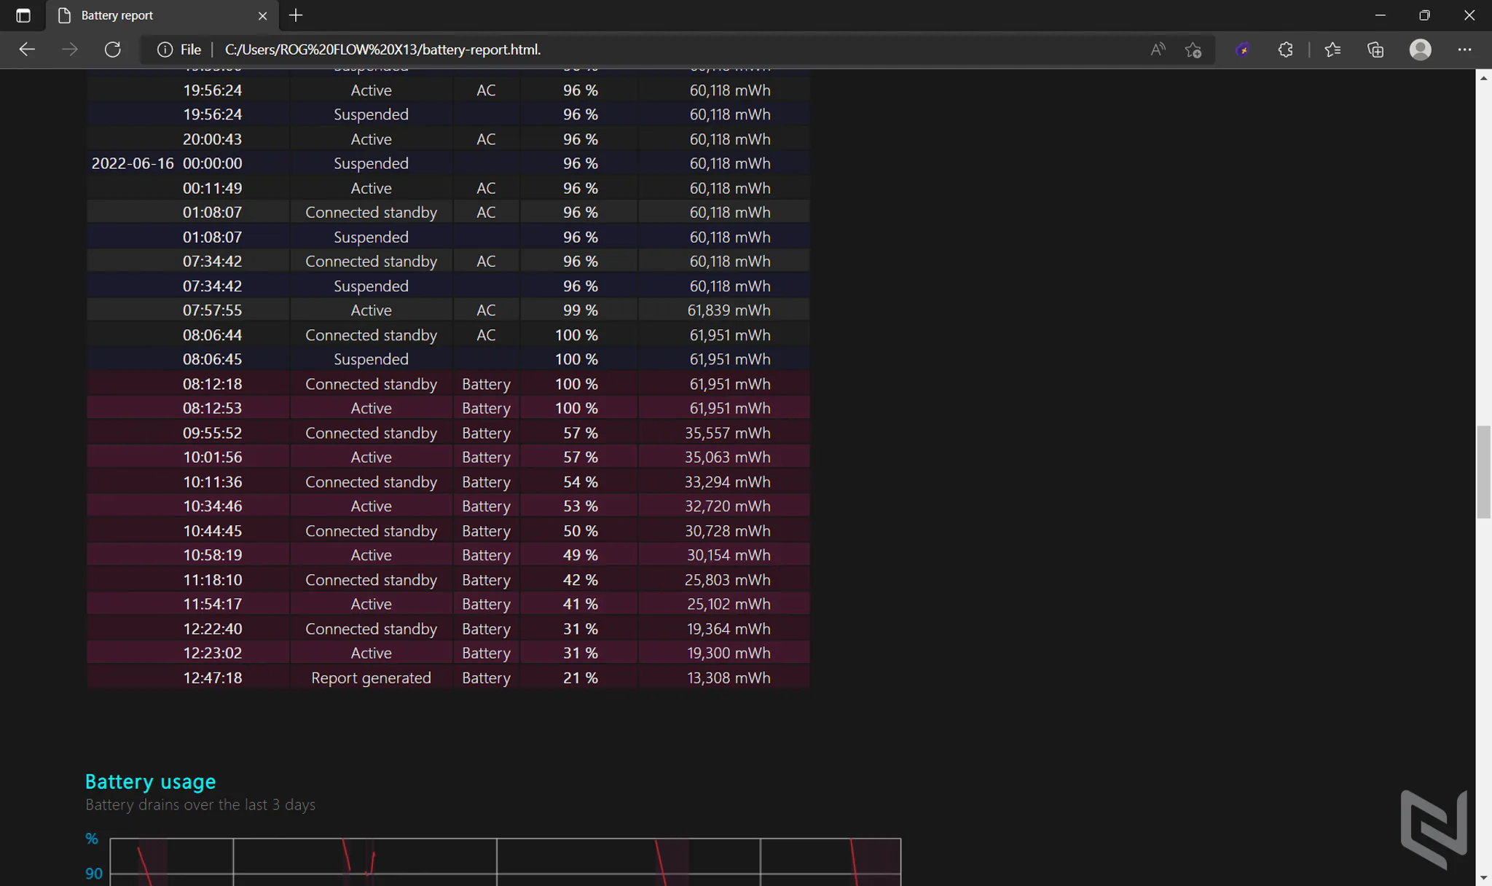This screenshot has width=1492, height=886.
Task: Click time 20:00:43 row
Action: [212, 138]
